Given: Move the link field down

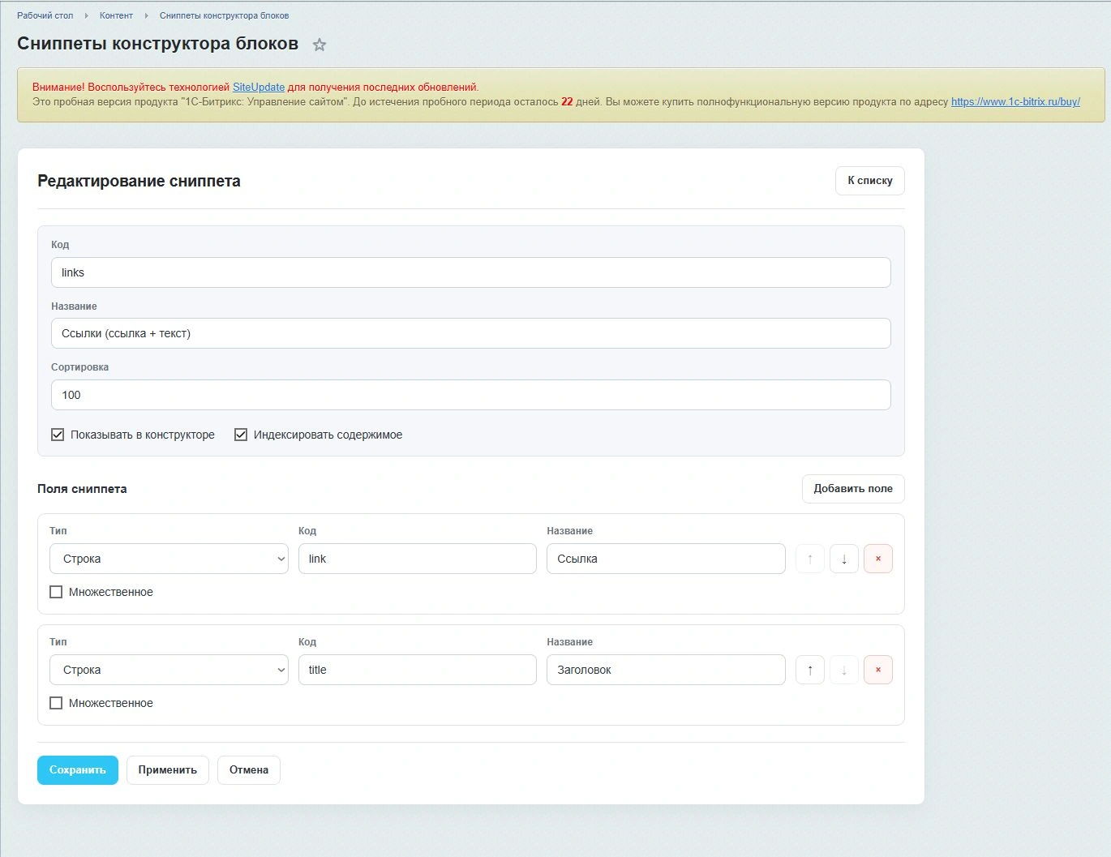Looking at the screenshot, I should click(844, 559).
